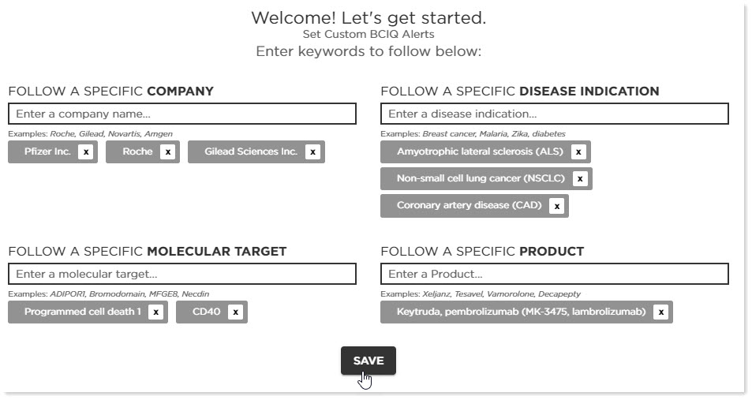Focus the disease indication input field

point(555,114)
